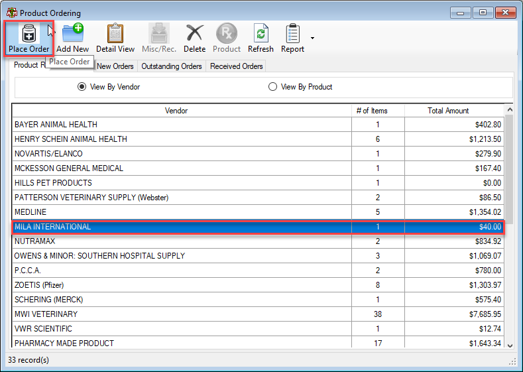Image resolution: width=523 pixels, height=372 pixels.
Task: Select OWENS & MINOR: SOUTHERN HOSPITAL SUPPLY
Action: [258, 256]
